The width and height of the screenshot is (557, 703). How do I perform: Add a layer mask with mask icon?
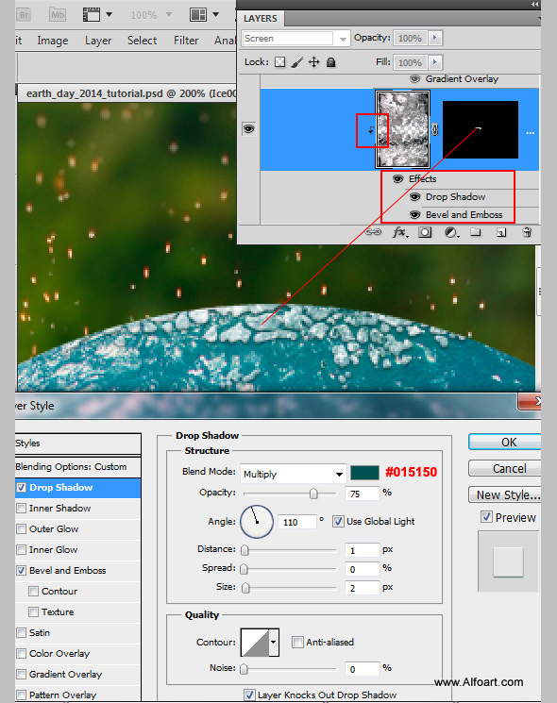[425, 232]
